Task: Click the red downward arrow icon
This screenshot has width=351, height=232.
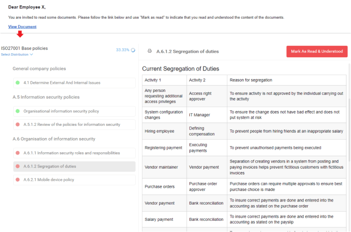Action: pos(20,35)
